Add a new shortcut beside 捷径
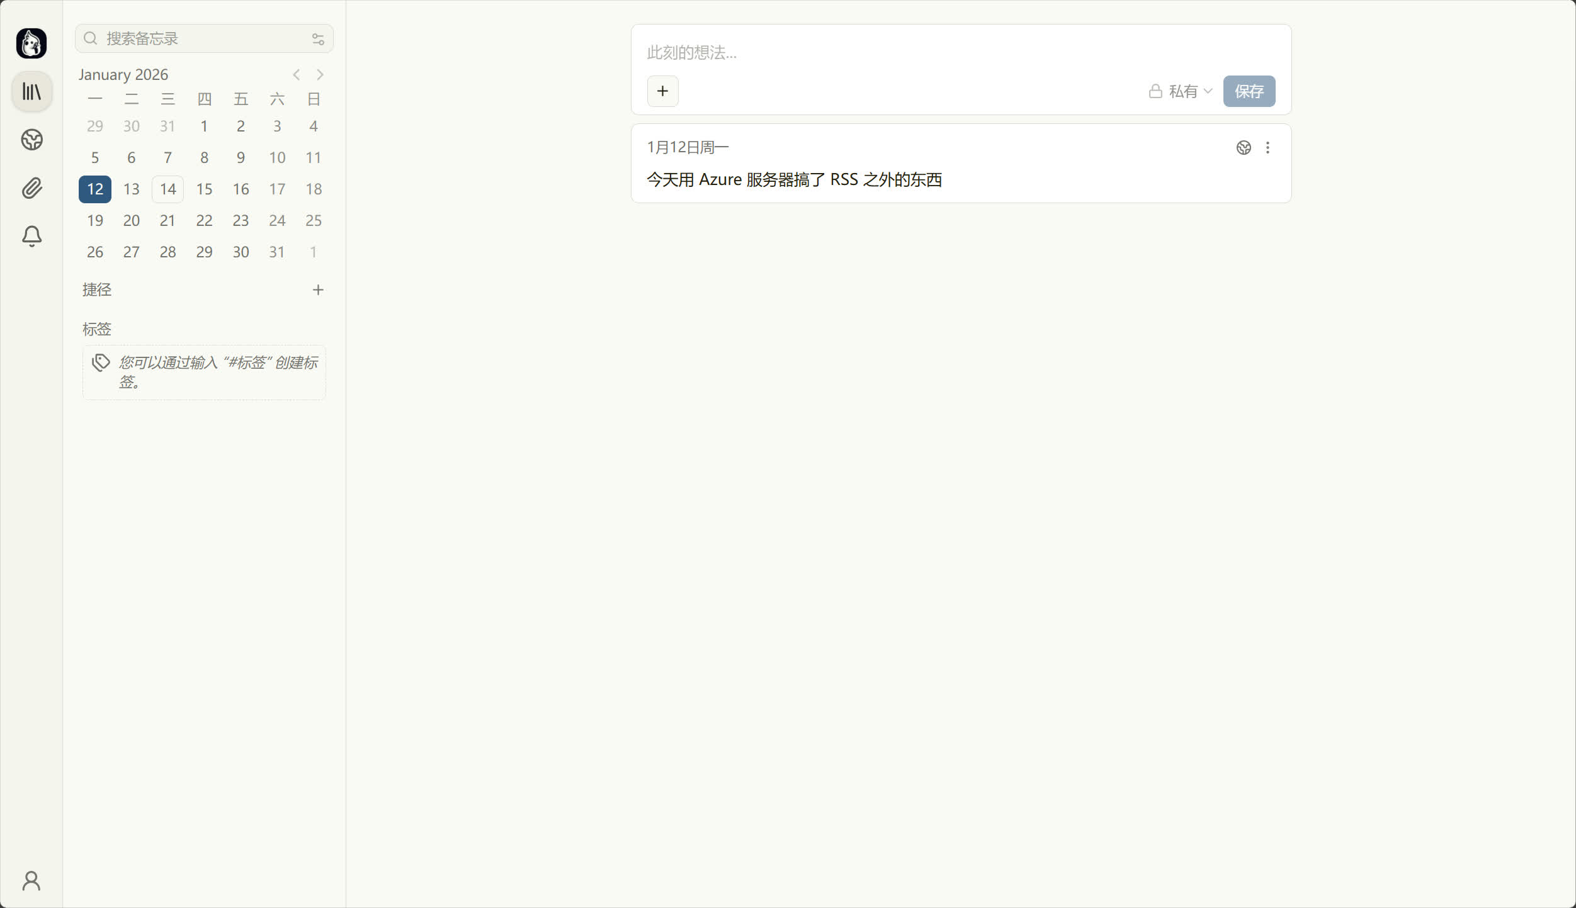This screenshot has width=1576, height=908. pos(318,290)
